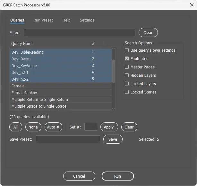Save the preset

pos(113,139)
